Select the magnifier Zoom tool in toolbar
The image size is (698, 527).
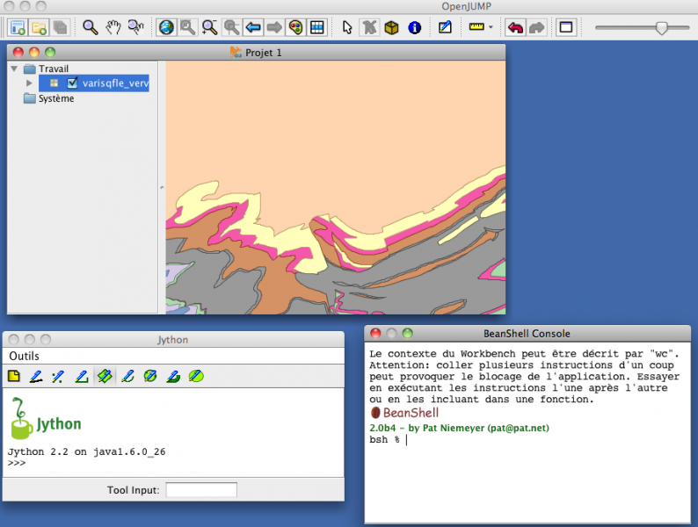coord(90,27)
